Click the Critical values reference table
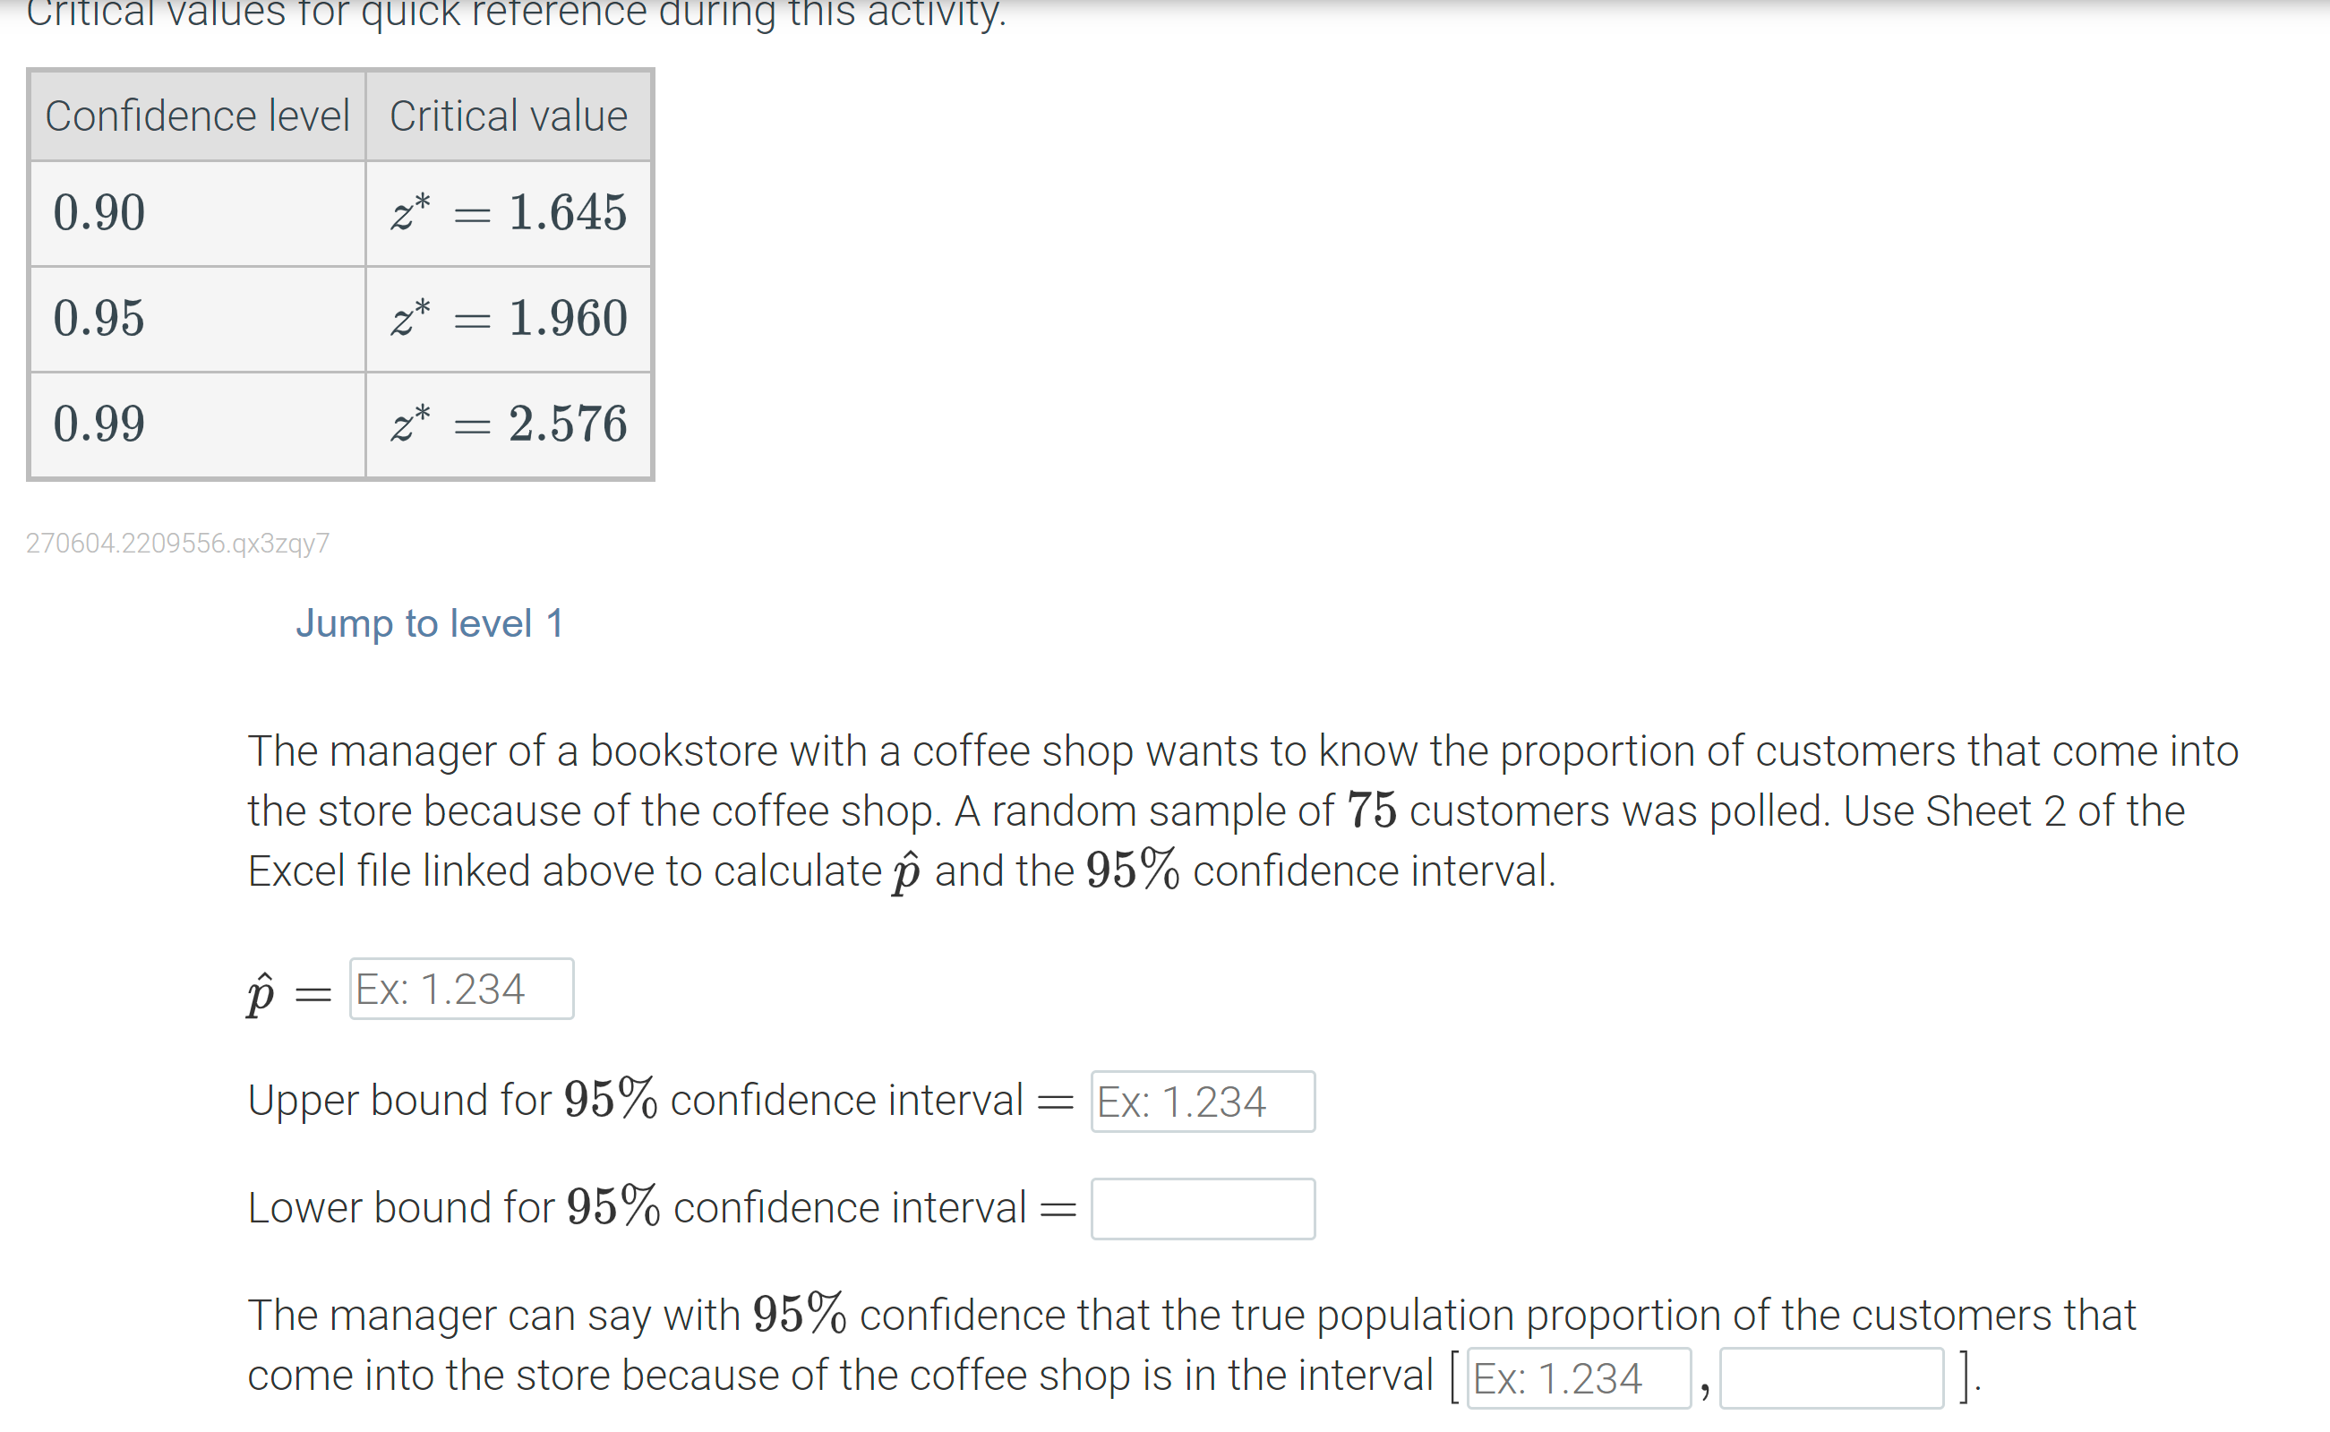The image size is (2330, 1432). coord(341,275)
